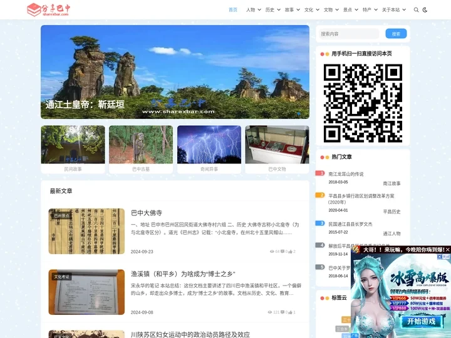Click the 南江故事 category label
This screenshot has height=338, width=451.
(391, 183)
